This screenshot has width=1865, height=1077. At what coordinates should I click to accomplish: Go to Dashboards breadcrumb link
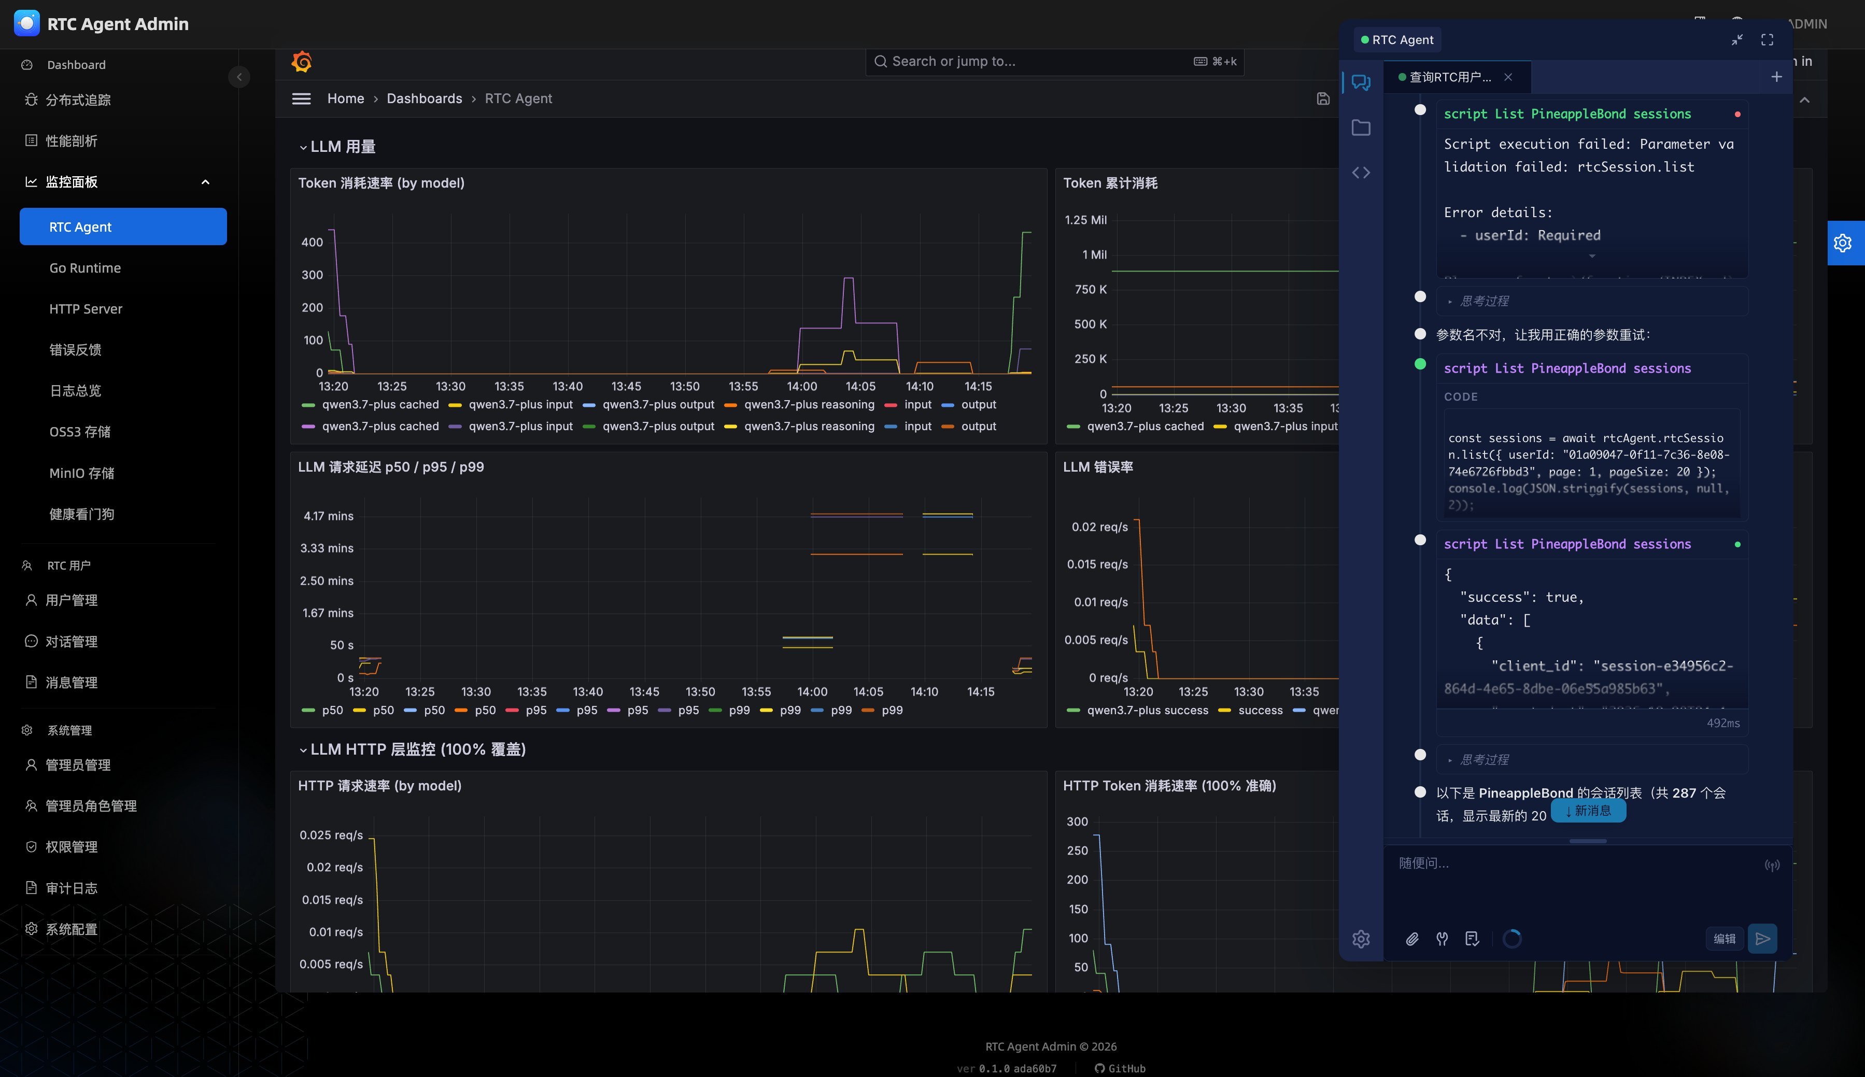(424, 98)
